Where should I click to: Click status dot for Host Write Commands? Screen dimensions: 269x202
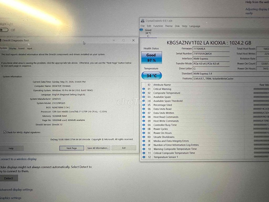click(144, 121)
